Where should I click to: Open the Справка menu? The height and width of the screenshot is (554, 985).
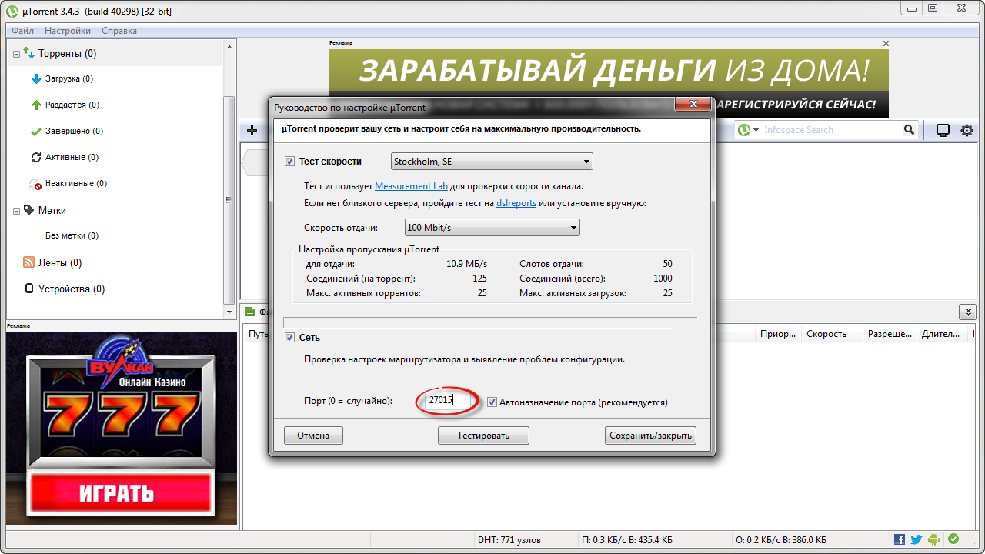click(x=119, y=31)
